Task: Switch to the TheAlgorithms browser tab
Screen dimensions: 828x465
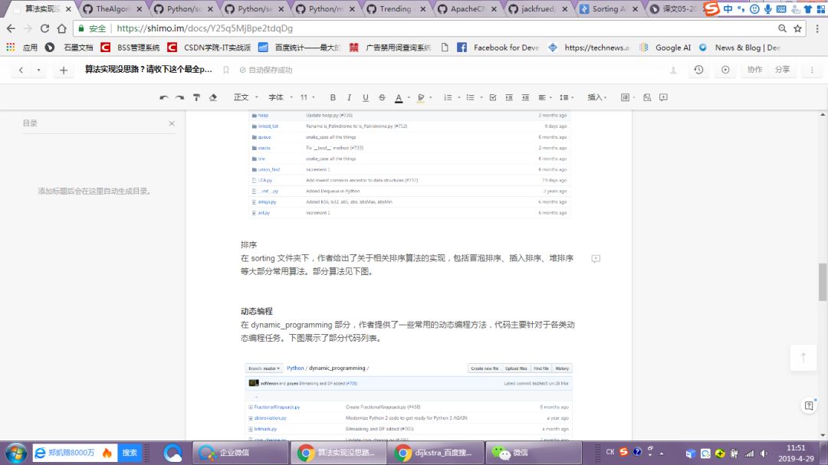Action: coord(111,9)
